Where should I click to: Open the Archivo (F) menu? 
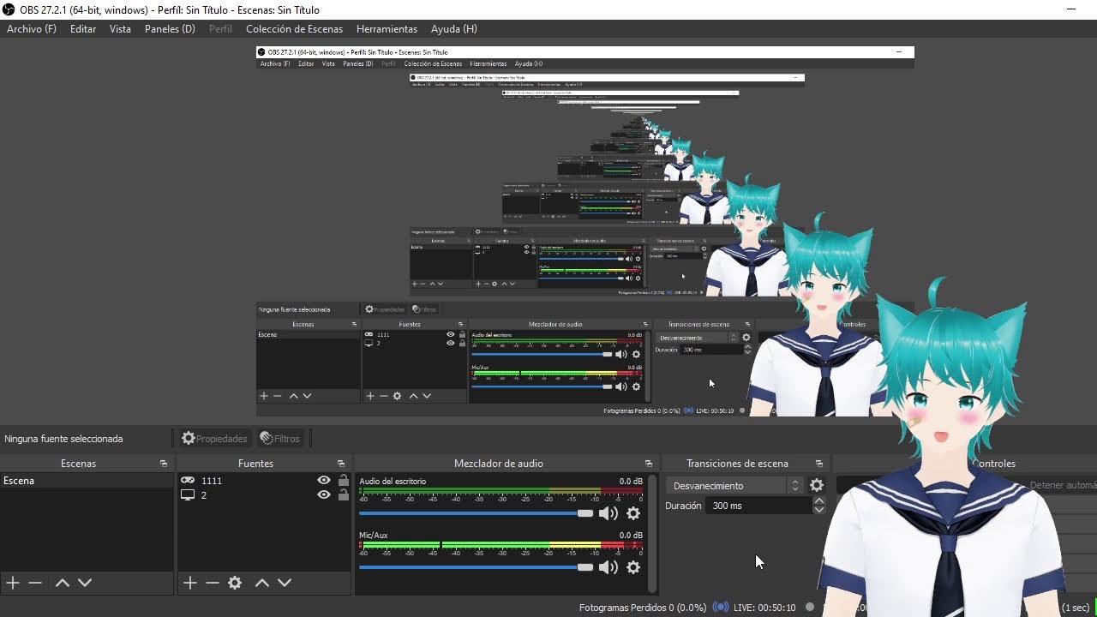pyautogui.click(x=32, y=29)
